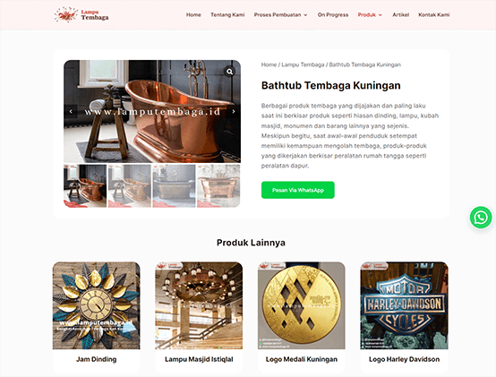Open the Jam Dinding product card
Viewport: 496px width, 377px height.
(96, 317)
